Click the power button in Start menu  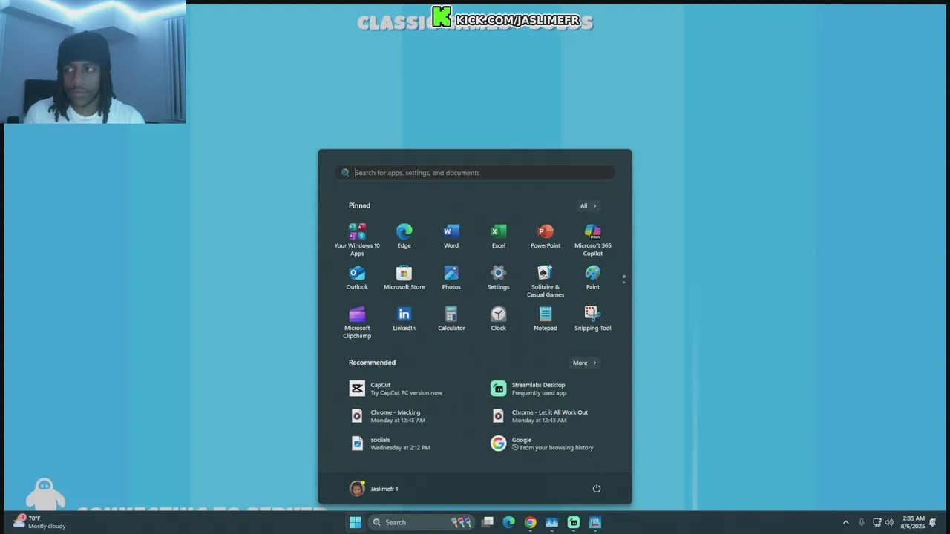596,489
